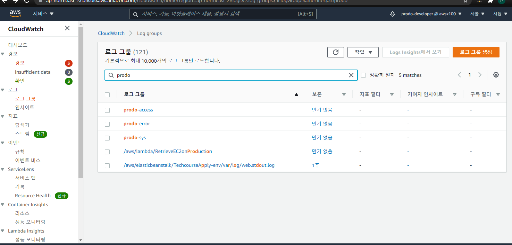
Task: Close the CloudWatch sidebar panel
Action: pos(67,28)
